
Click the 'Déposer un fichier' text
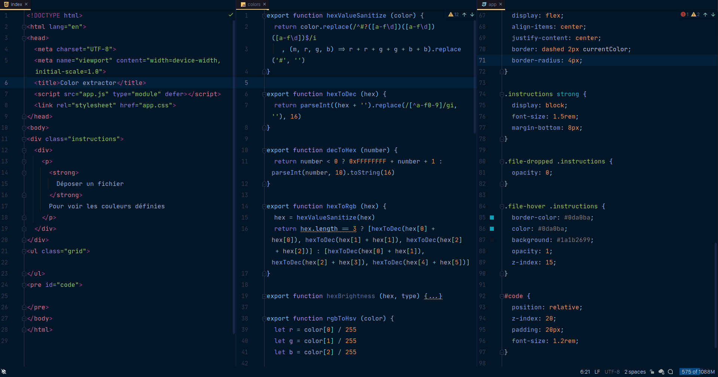90,184
